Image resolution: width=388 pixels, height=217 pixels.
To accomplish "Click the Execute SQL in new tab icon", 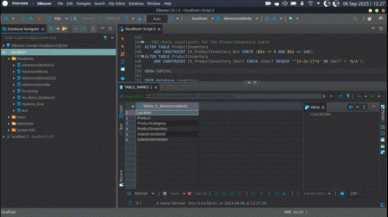I will point(122,46).
